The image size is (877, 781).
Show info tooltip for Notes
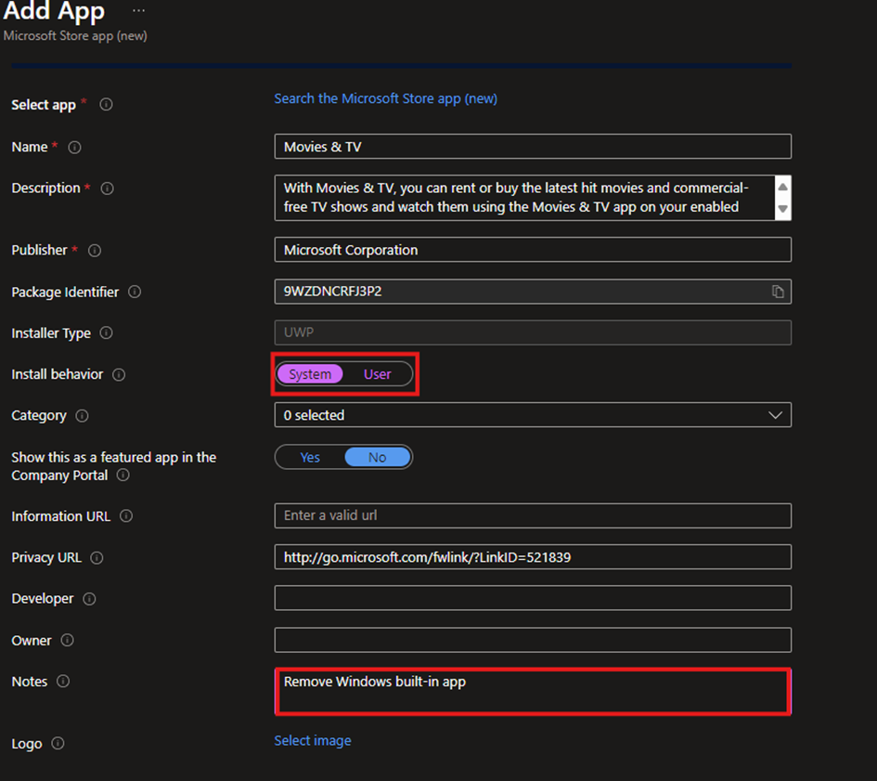(x=63, y=682)
